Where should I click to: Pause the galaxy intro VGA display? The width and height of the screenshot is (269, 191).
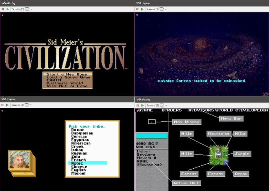coord(137,9)
